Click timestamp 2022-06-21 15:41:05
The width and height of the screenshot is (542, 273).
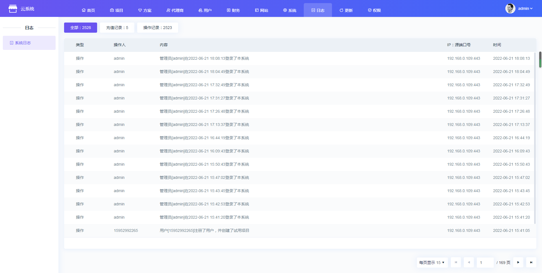[x=512, y=230]
